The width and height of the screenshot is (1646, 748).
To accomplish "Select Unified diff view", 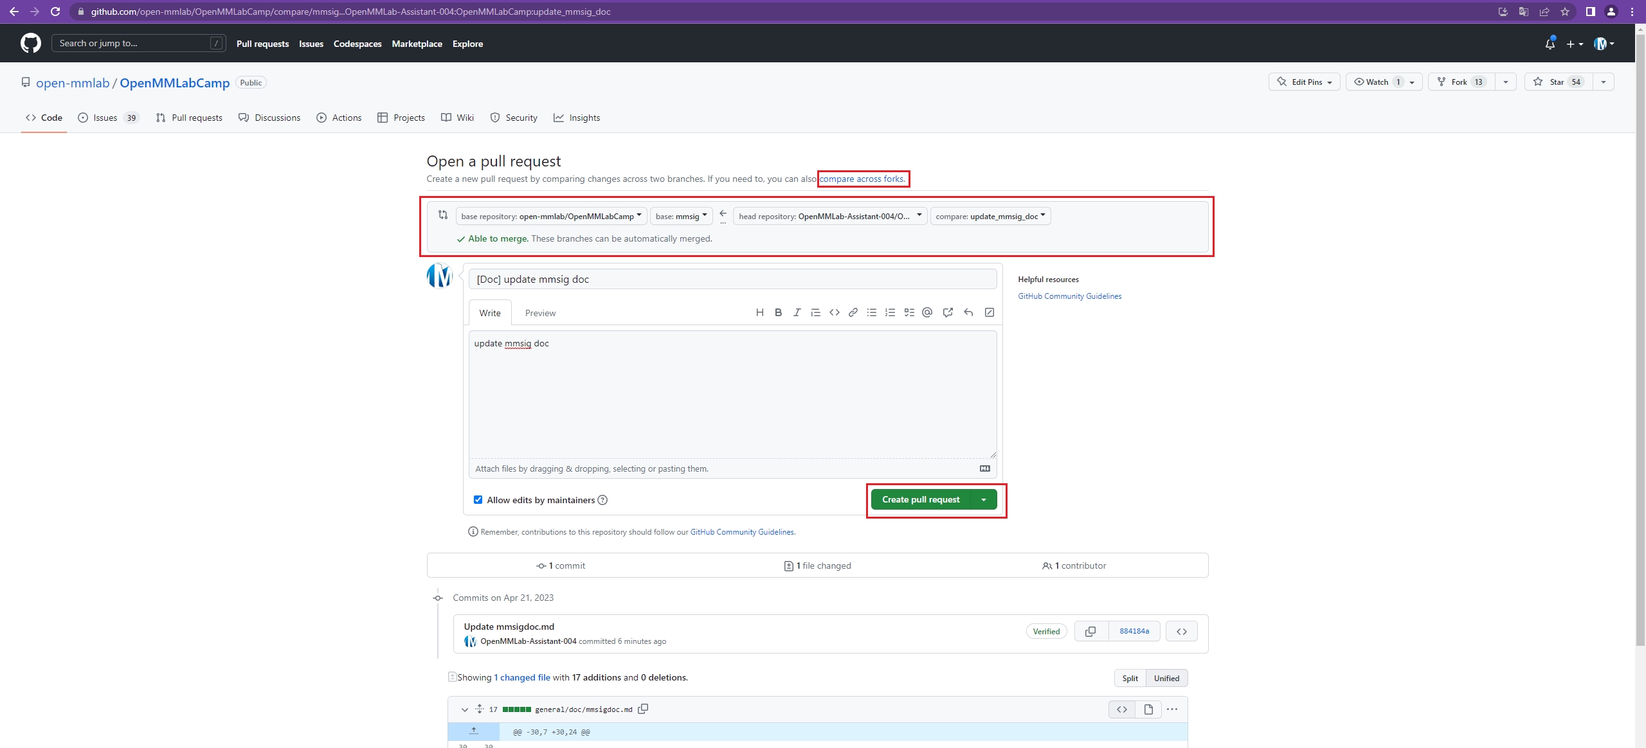I will [x=1166, y=678].
